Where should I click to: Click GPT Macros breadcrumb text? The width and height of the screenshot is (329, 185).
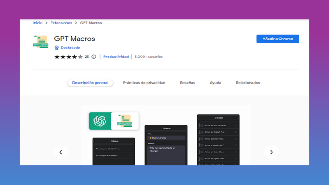[91, 23]
